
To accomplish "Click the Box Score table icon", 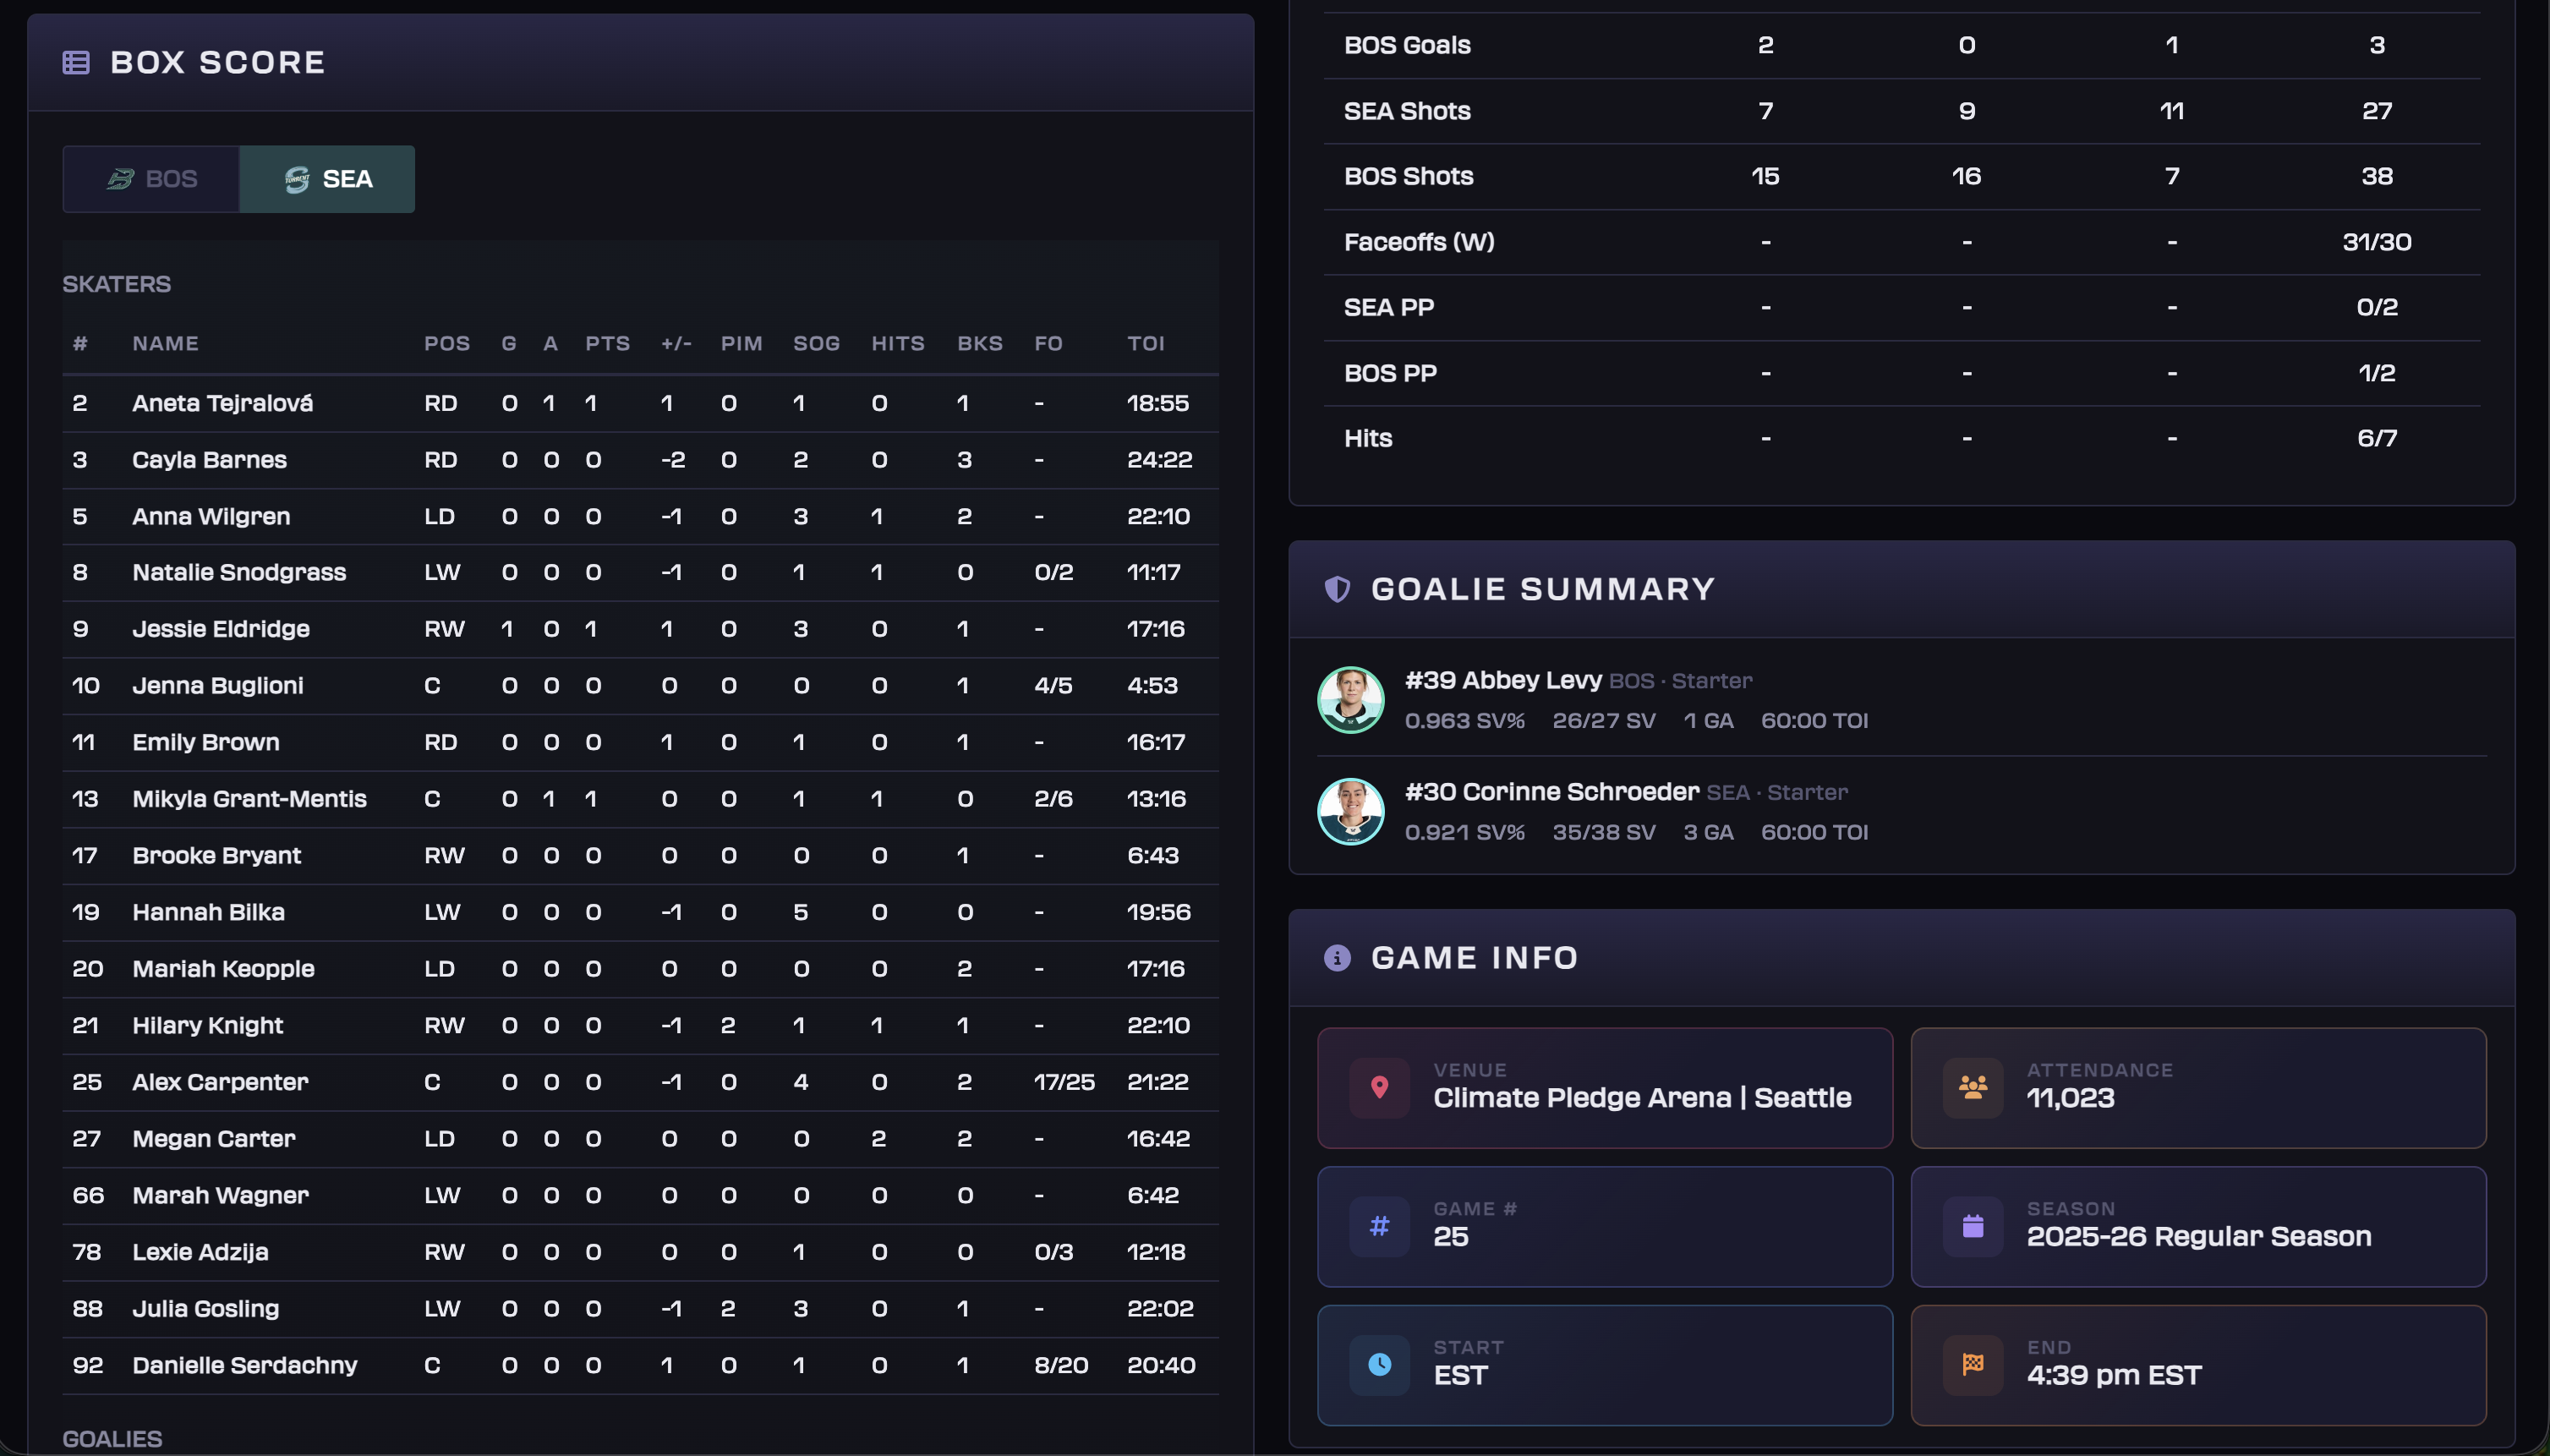I will [79, 61].
